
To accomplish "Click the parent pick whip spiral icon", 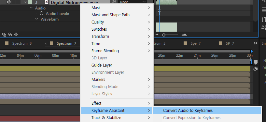I will click(x=113, y=2).
